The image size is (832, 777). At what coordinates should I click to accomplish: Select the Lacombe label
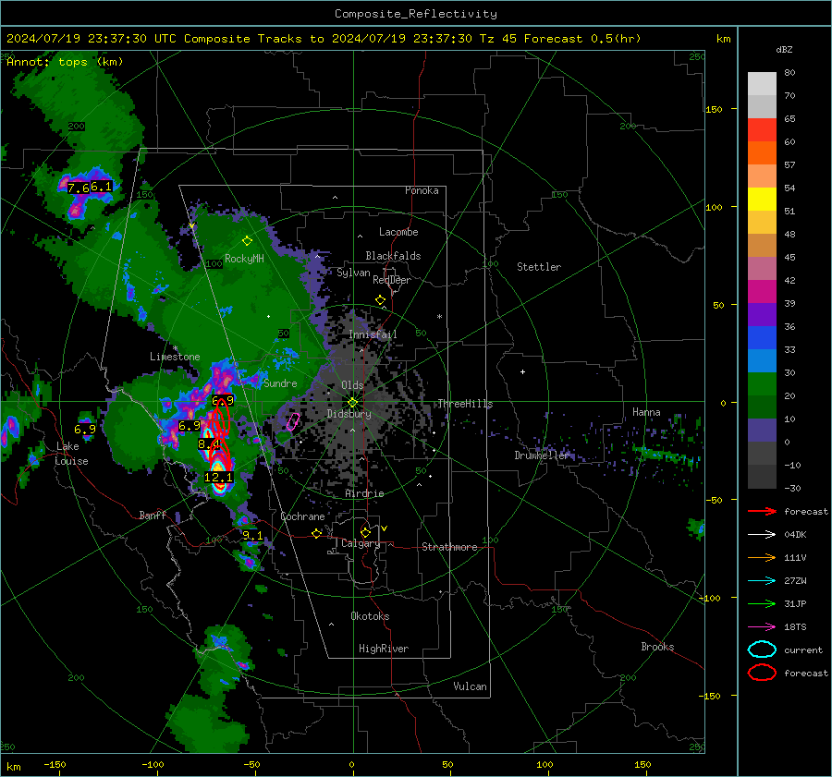point(398,232)
